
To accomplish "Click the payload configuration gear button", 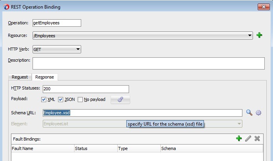I will click(x=120, y=100).
